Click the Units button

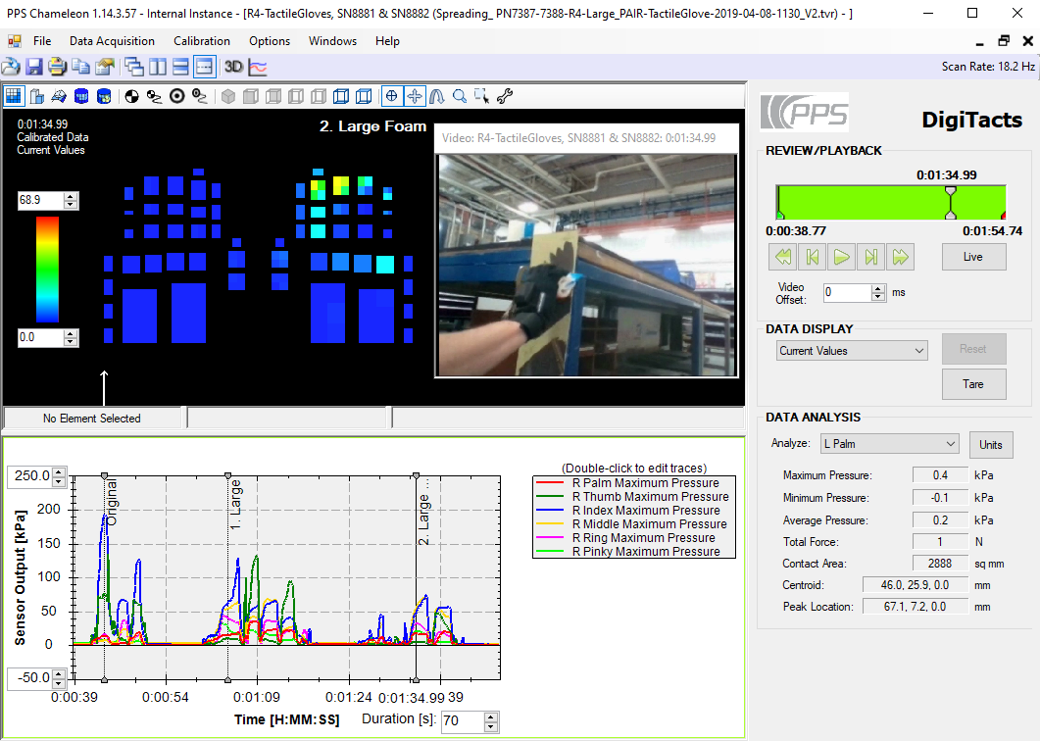point(991,444)
